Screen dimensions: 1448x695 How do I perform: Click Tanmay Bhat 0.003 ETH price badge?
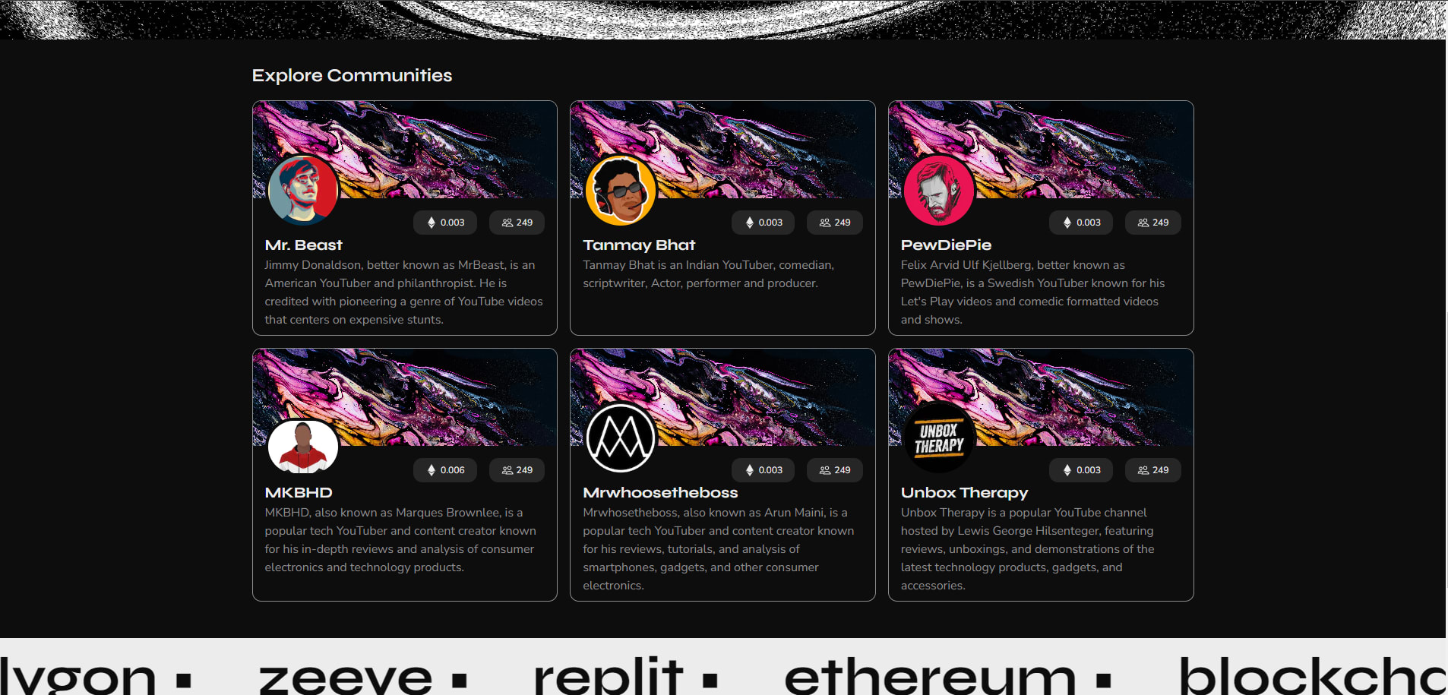tap(764, 223)
